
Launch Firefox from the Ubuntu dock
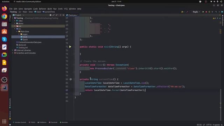pos(4,8)
